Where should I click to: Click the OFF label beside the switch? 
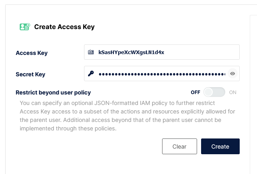click(x=195, y=92)
